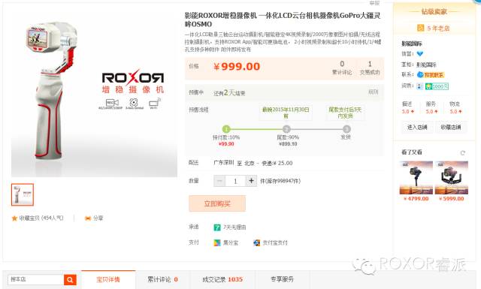The image size is (481, 289).
Task: Click the product title text
Action: tap(283, 20)
